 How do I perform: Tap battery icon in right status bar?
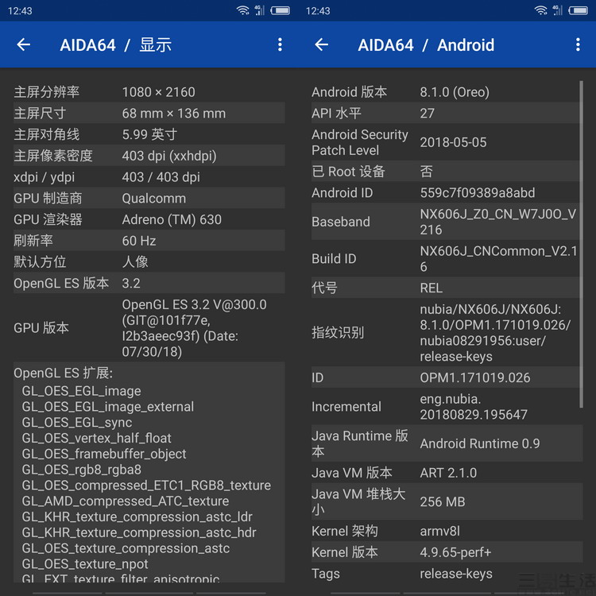pyautogui.click(x=578, y=10)
